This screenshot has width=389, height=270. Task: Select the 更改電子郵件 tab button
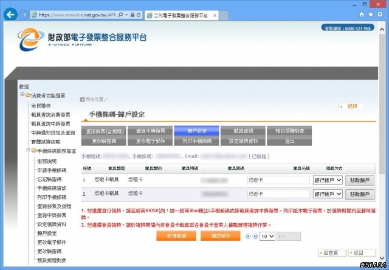[x=150, y=141]
